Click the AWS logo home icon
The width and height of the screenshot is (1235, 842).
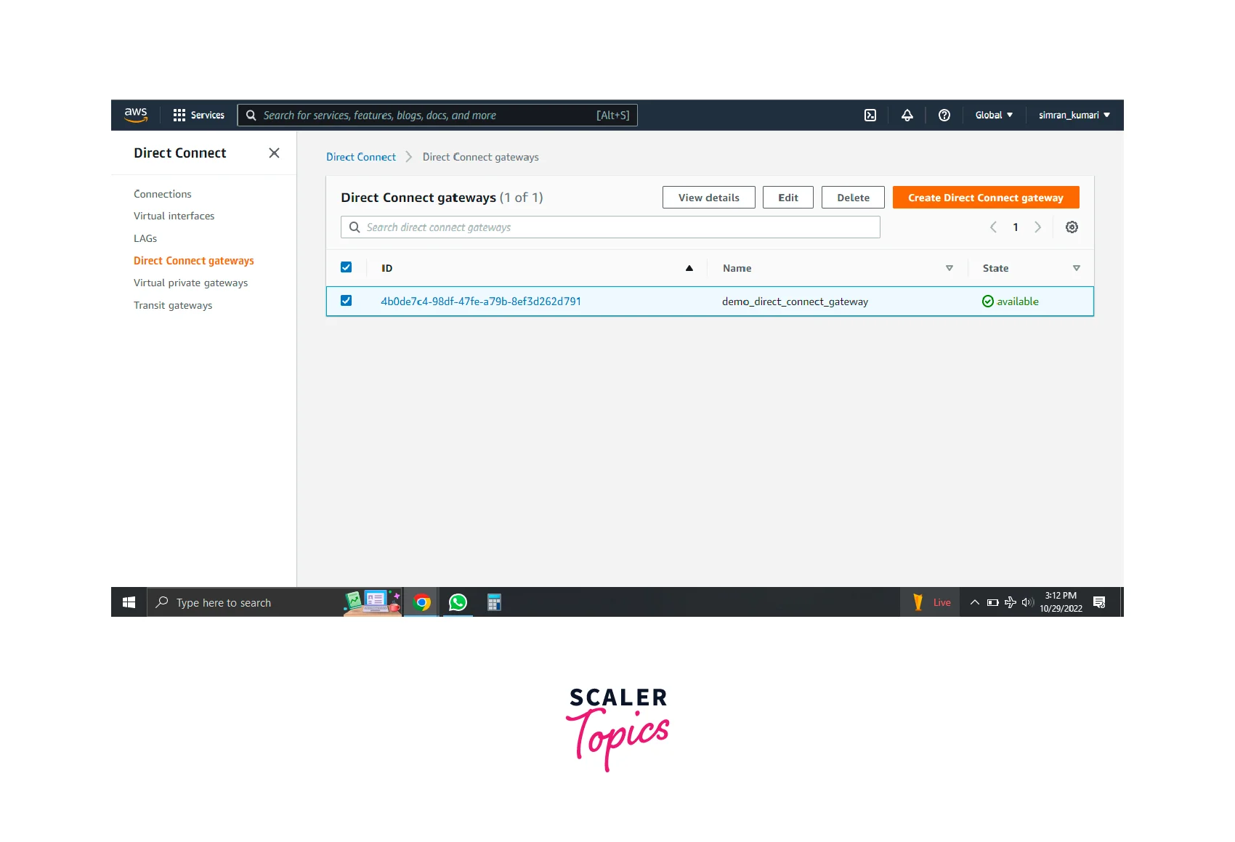point(136,115)
